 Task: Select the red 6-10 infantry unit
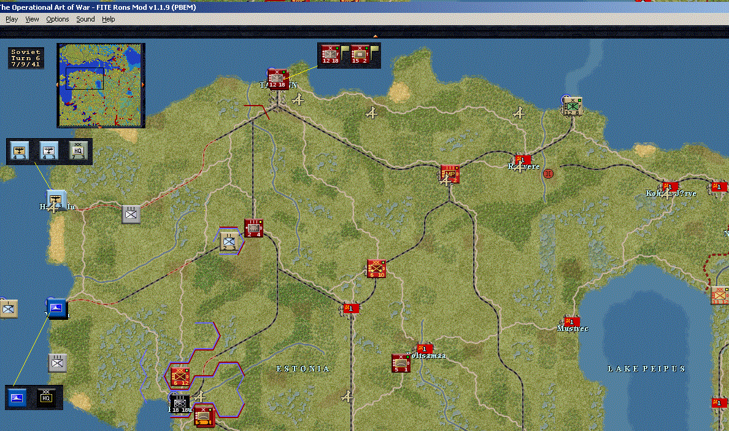coord(377,269)
